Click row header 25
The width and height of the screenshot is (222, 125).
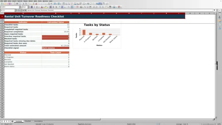[x=2, y=73]
